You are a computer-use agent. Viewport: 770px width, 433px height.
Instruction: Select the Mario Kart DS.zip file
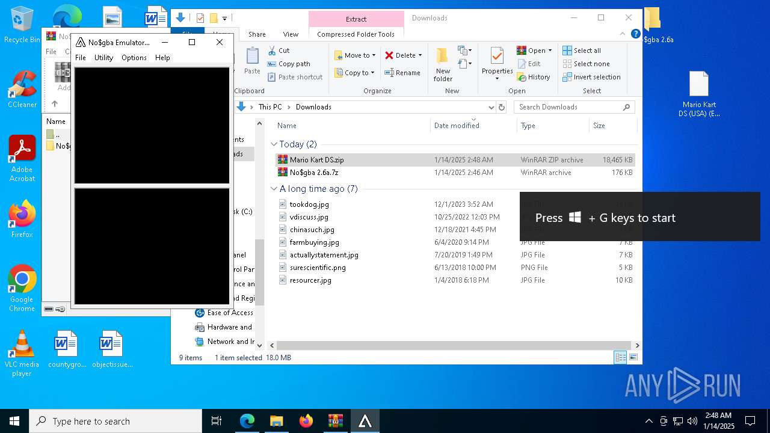[455, 160]
